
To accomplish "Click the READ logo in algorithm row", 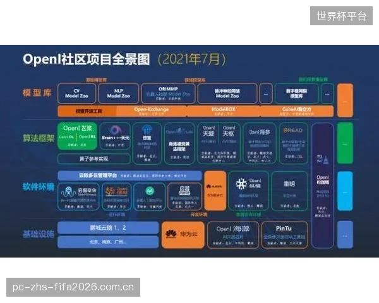I will (293, 130).
